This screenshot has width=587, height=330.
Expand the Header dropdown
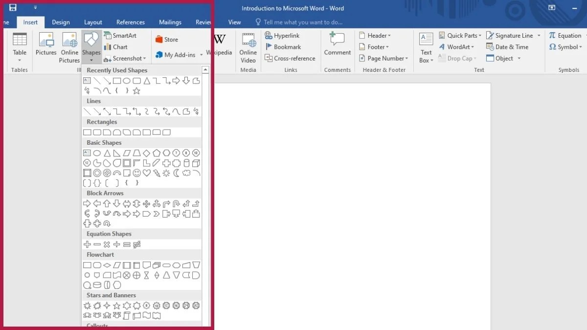click(375, 36)
